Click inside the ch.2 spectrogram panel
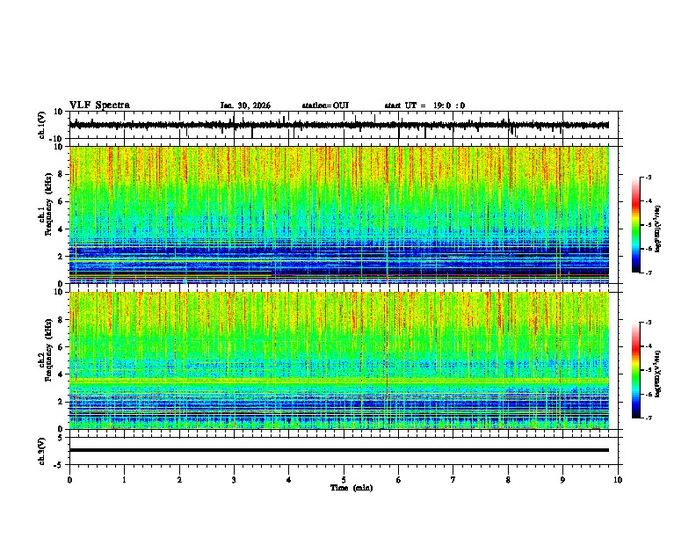Screen dimensions: 696x538 [339, 360]
